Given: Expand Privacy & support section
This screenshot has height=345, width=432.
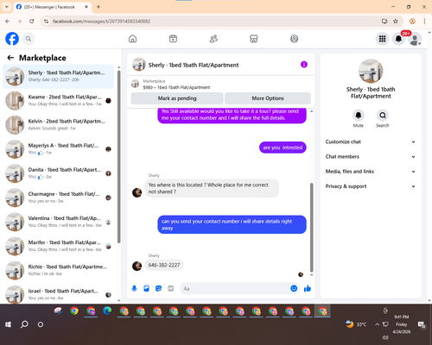Looking at the screenshot, I should pyautogui.click(x=371, y=186).
